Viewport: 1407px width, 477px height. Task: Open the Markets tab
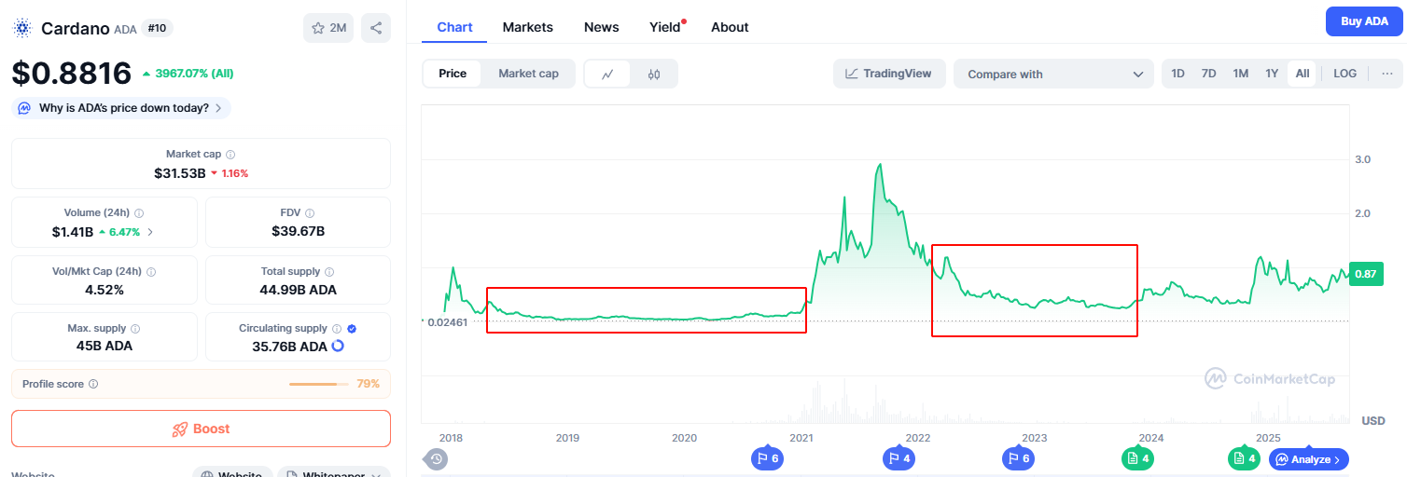tap(527, 27)
